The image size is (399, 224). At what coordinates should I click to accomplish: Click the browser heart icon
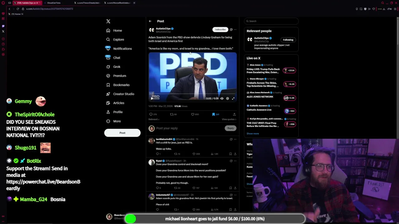(373, 9)
